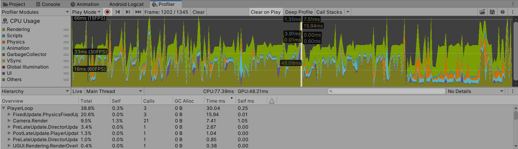Switch to the Animation tab
The image size is (518, 149).
point(85,4)
